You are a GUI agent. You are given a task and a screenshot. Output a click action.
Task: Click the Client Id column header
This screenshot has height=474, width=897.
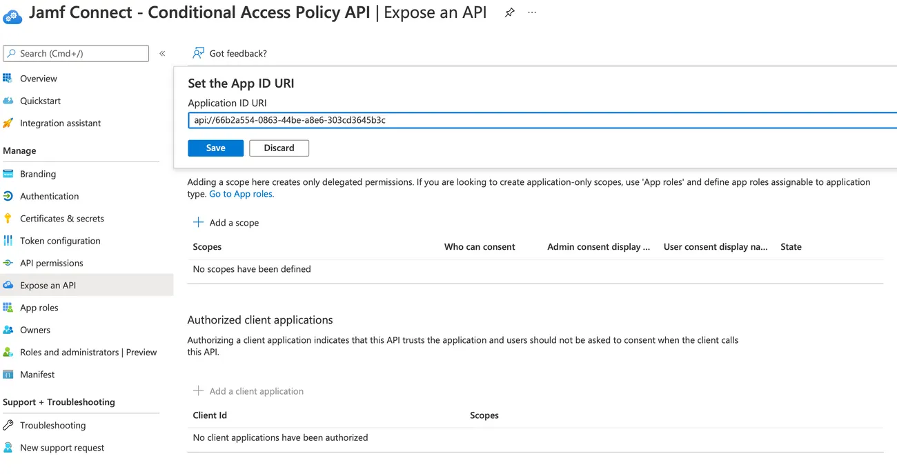tap(210, 415)
